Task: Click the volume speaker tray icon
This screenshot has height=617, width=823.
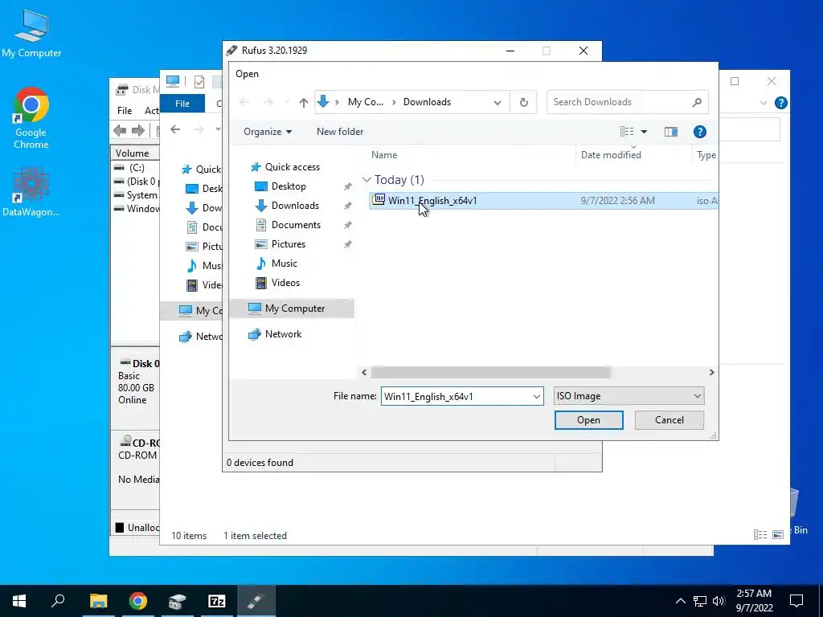Action: click(719, 601)
